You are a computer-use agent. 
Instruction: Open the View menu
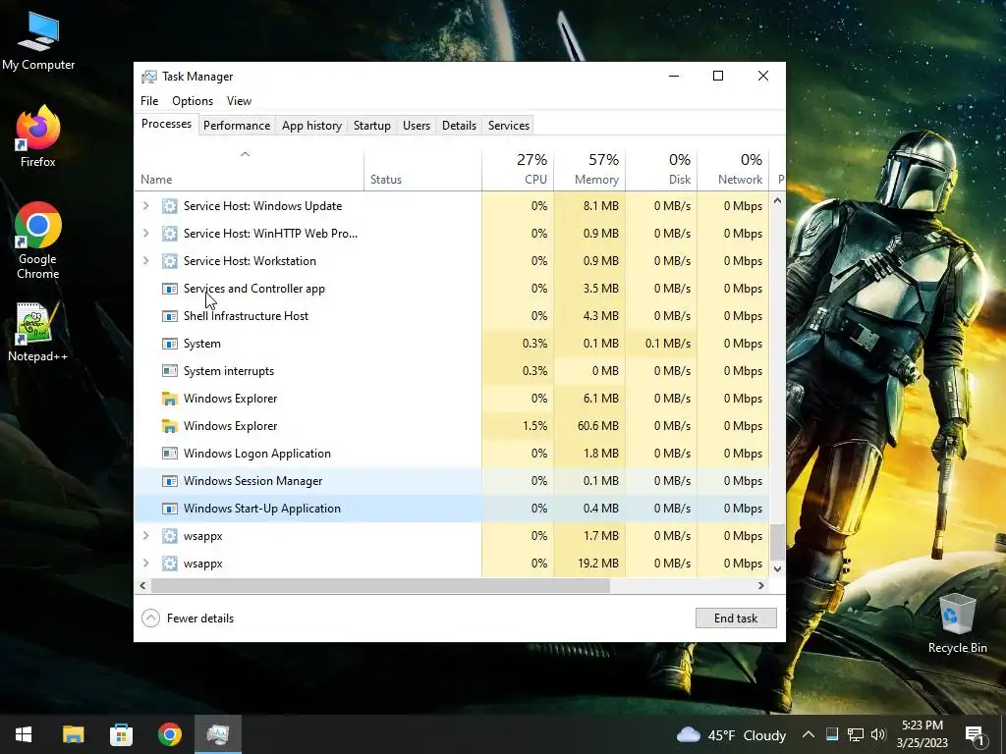(x=239, y=101)
